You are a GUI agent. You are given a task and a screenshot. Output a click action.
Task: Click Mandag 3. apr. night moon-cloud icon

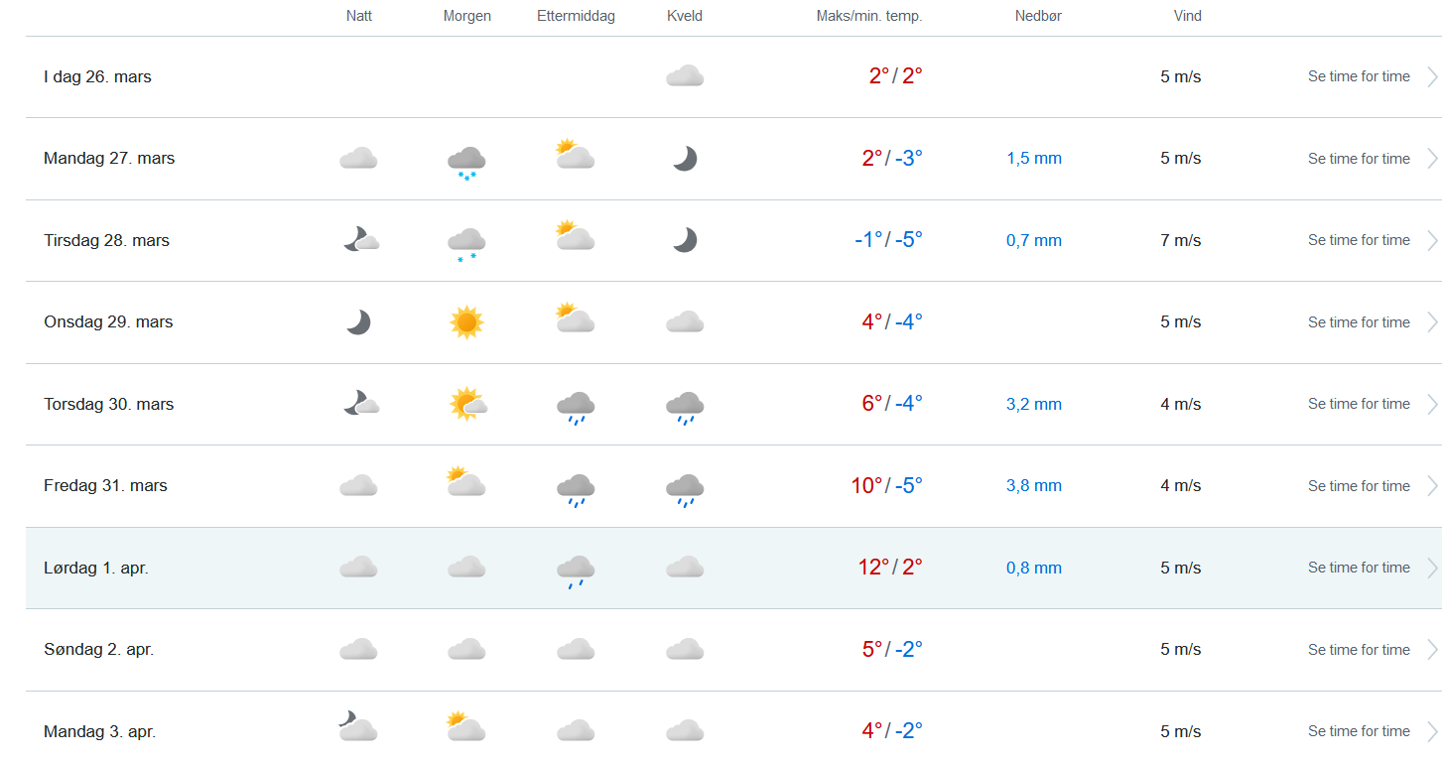(x=358, y=726)
